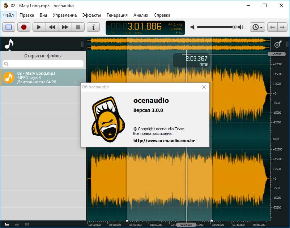Click the open files search field
Image resolution: width=290 pixels, height=228 pixels.
[43, 64]
